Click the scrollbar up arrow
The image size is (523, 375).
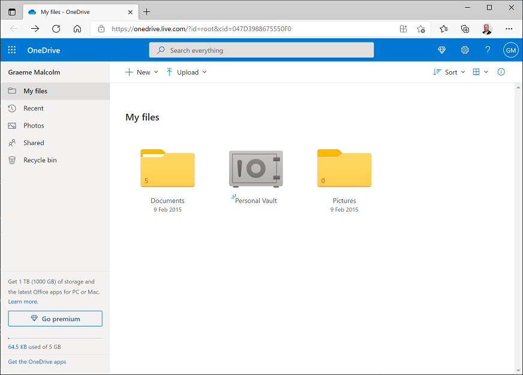coord(518,87)
